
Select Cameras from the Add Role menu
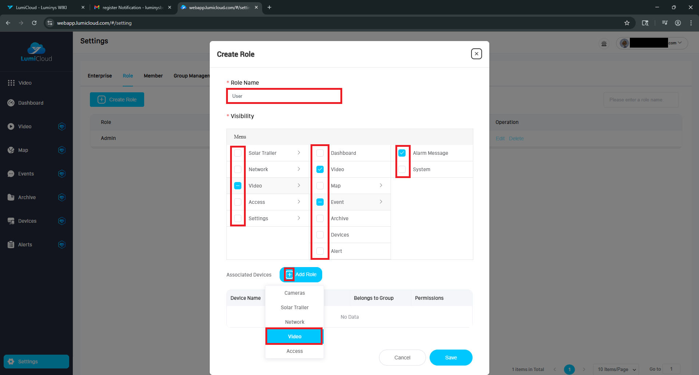point(295,293)
